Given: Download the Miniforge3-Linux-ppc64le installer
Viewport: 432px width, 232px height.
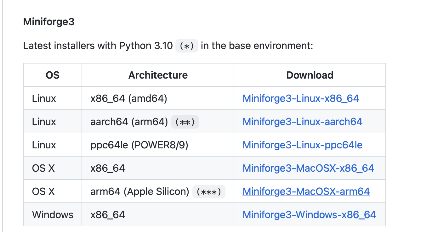Looking at the screenshot, I should point(302,145).
